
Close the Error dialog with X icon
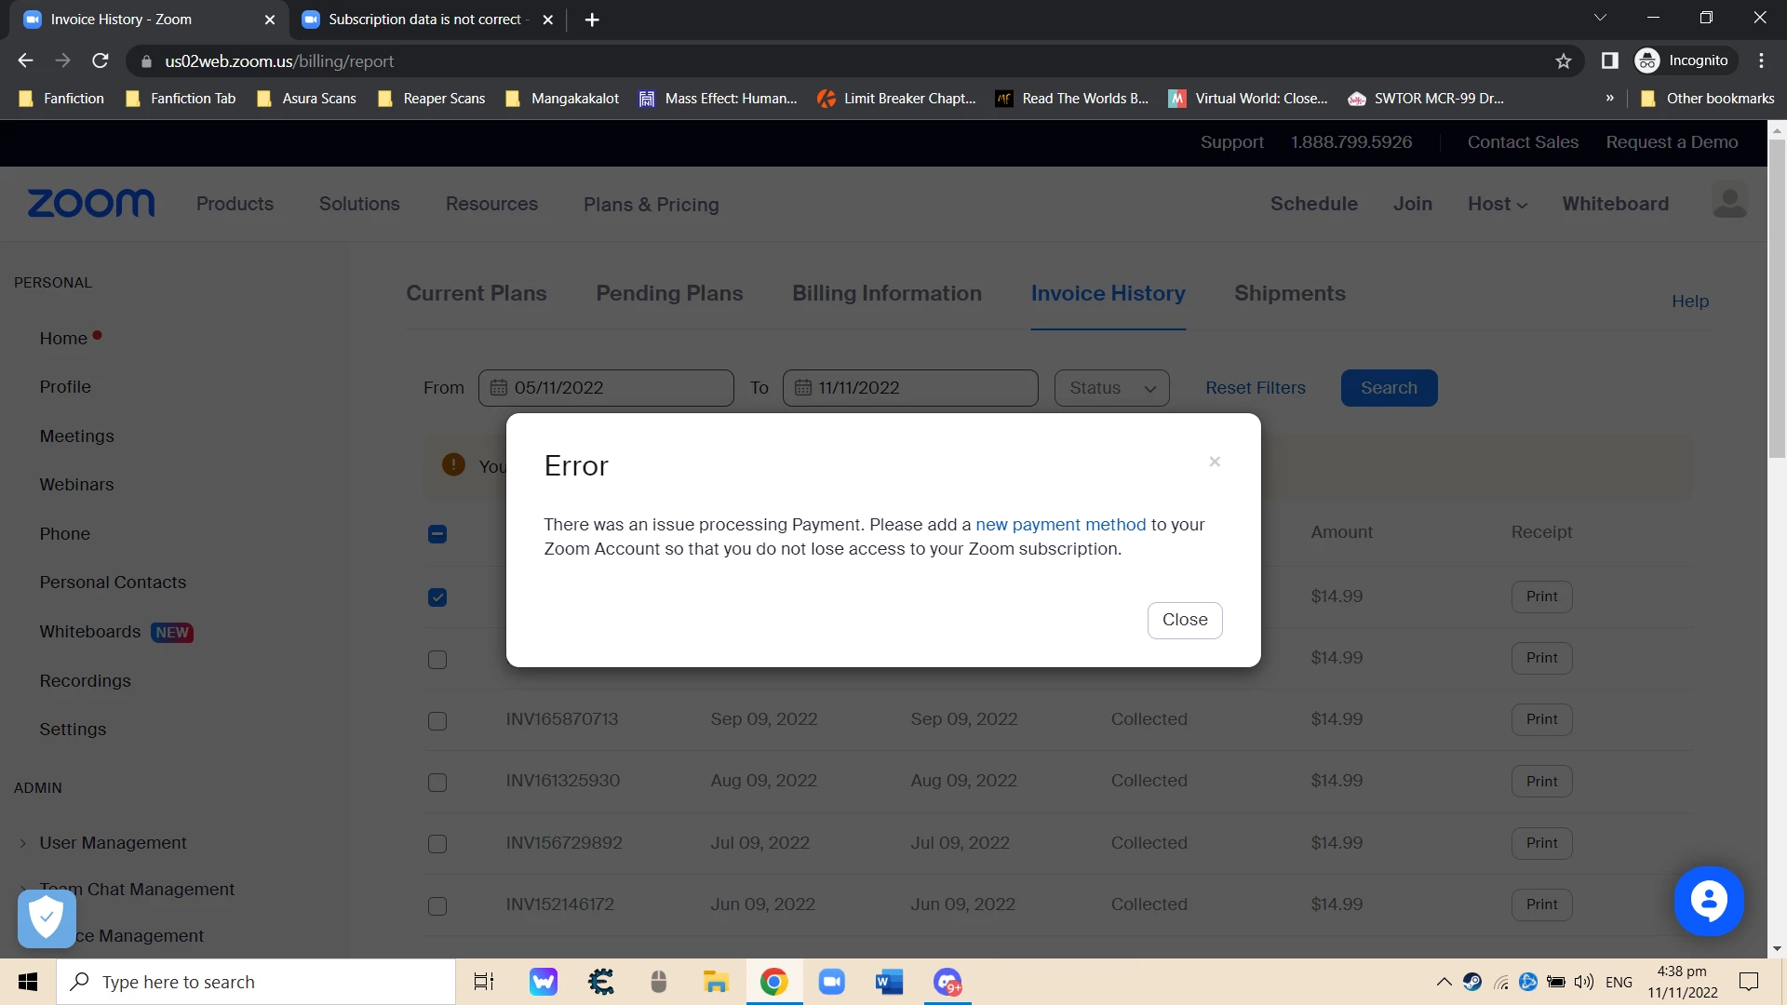click(1215, 462)
